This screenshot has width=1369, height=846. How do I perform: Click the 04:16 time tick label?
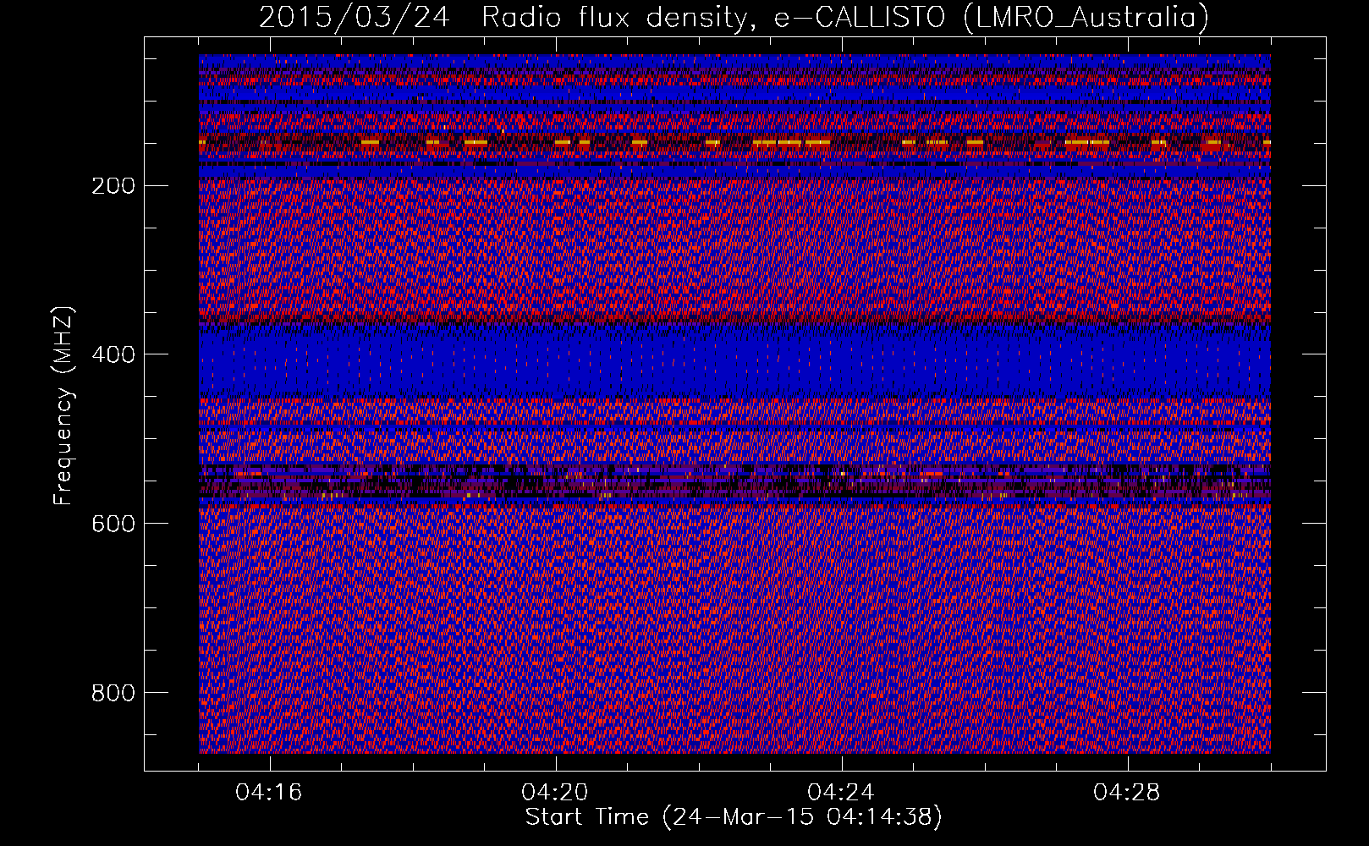click(x=269, y=793)
